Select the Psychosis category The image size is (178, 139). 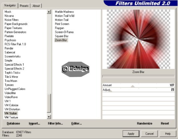click(x=10, y=40)
